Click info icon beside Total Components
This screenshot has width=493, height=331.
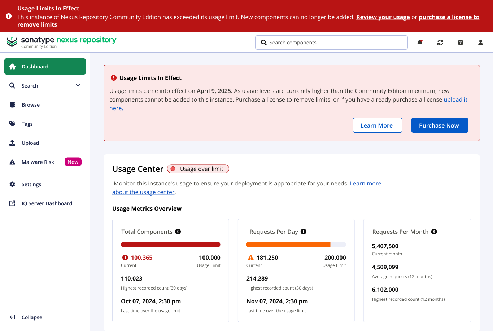[178, 232]
